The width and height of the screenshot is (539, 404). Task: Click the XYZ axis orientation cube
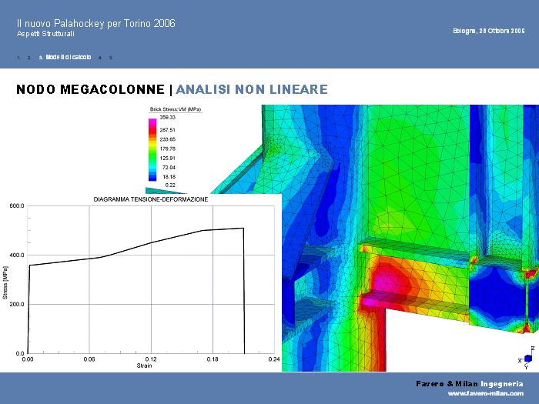527,359
